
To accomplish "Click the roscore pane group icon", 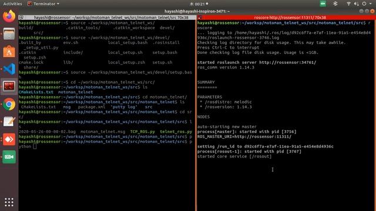I will click(200, 18).
